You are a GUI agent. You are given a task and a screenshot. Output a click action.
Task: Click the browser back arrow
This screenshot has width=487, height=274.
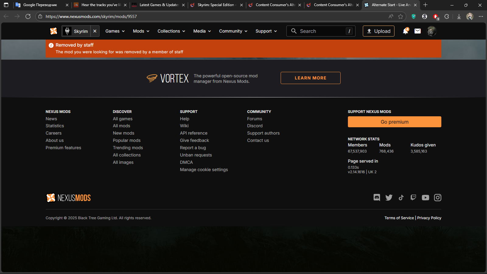(x=6, y=16)
